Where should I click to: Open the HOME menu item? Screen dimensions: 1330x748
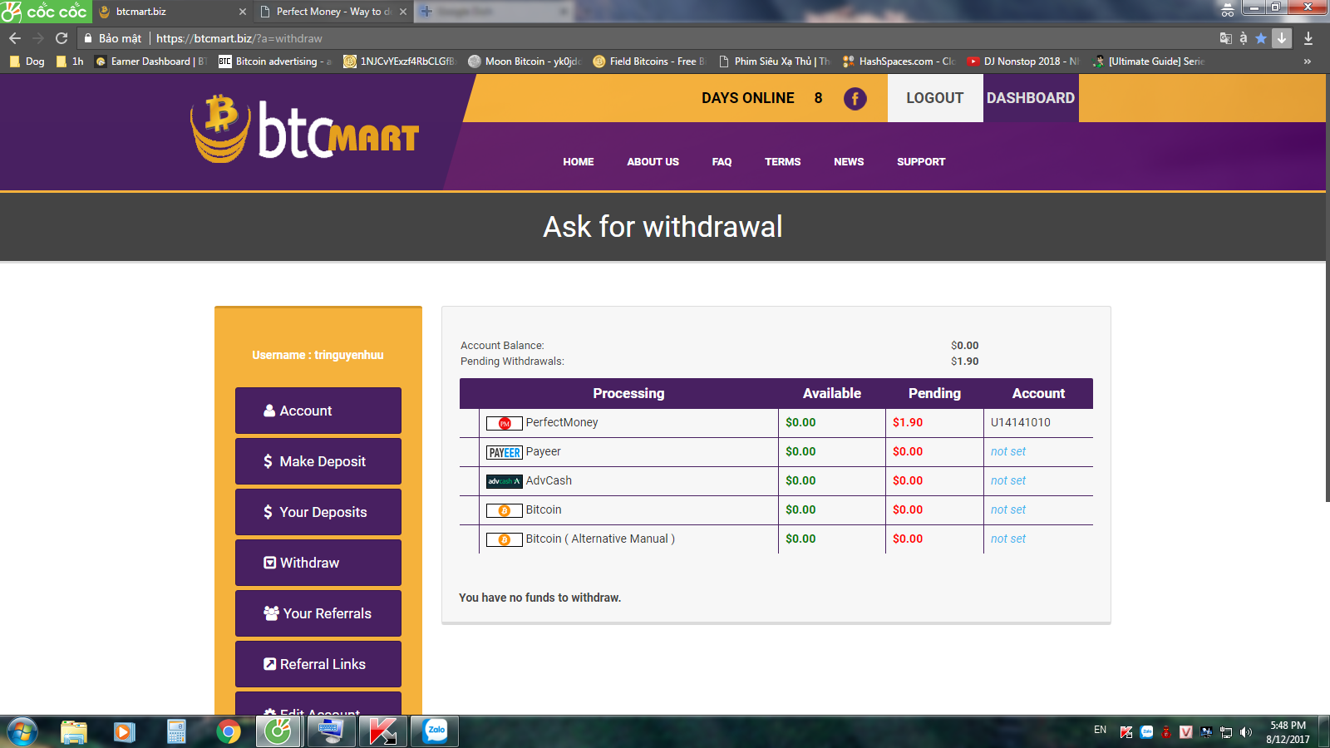(x=579, y=162)
